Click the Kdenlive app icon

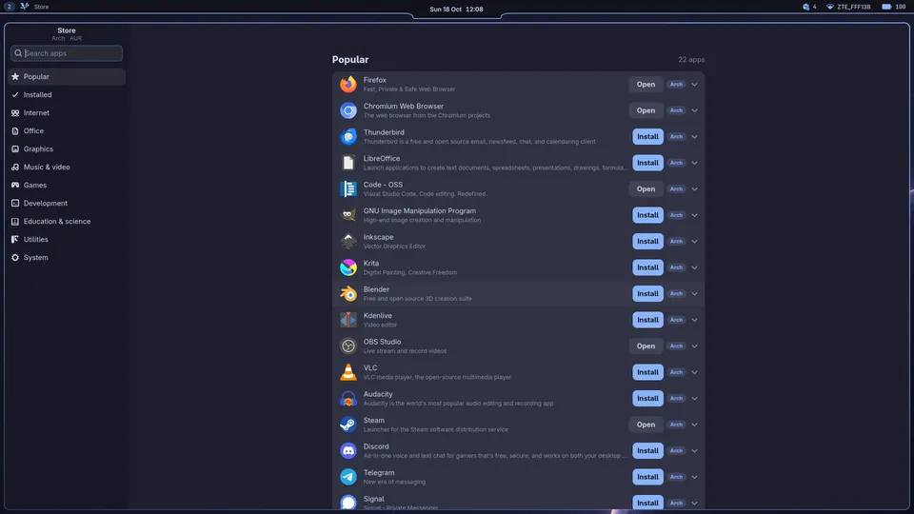click(x=348, y=320)
